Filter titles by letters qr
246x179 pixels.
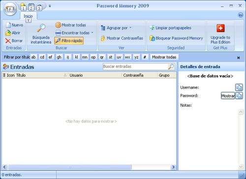tap(102, 57)
